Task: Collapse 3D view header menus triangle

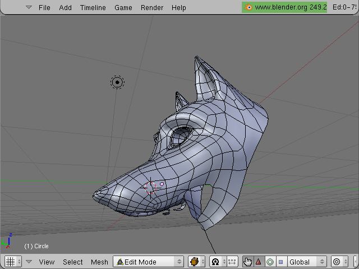Action: click(29, 262)
